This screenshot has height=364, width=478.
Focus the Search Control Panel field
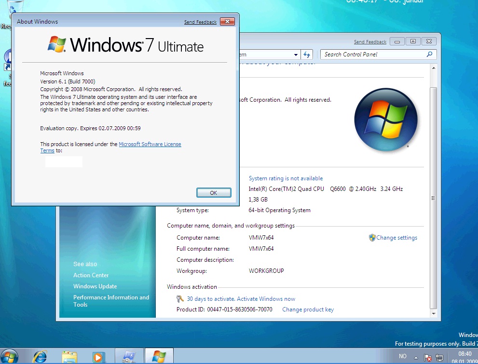point(378,54)
